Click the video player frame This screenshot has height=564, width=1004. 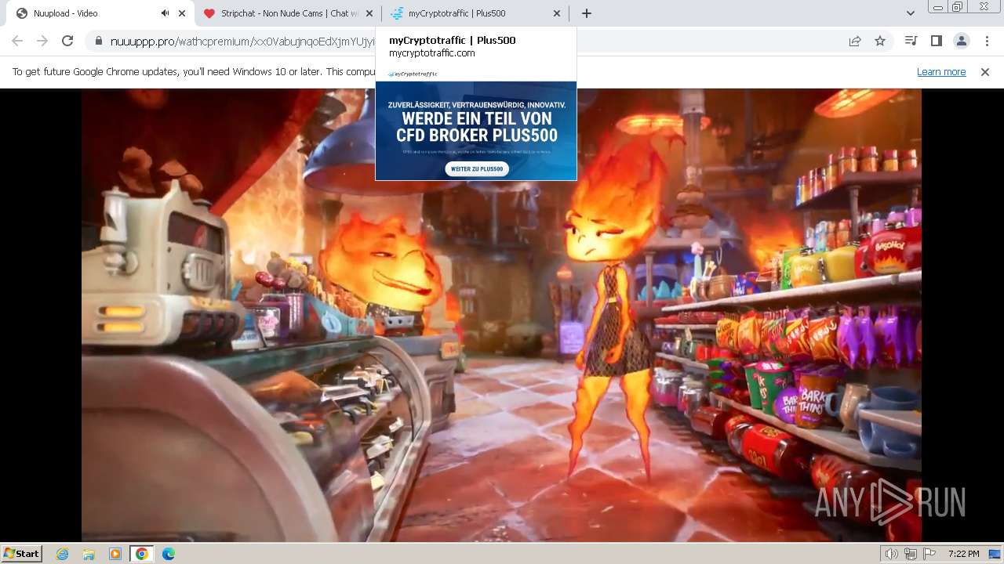click(501, 315)
